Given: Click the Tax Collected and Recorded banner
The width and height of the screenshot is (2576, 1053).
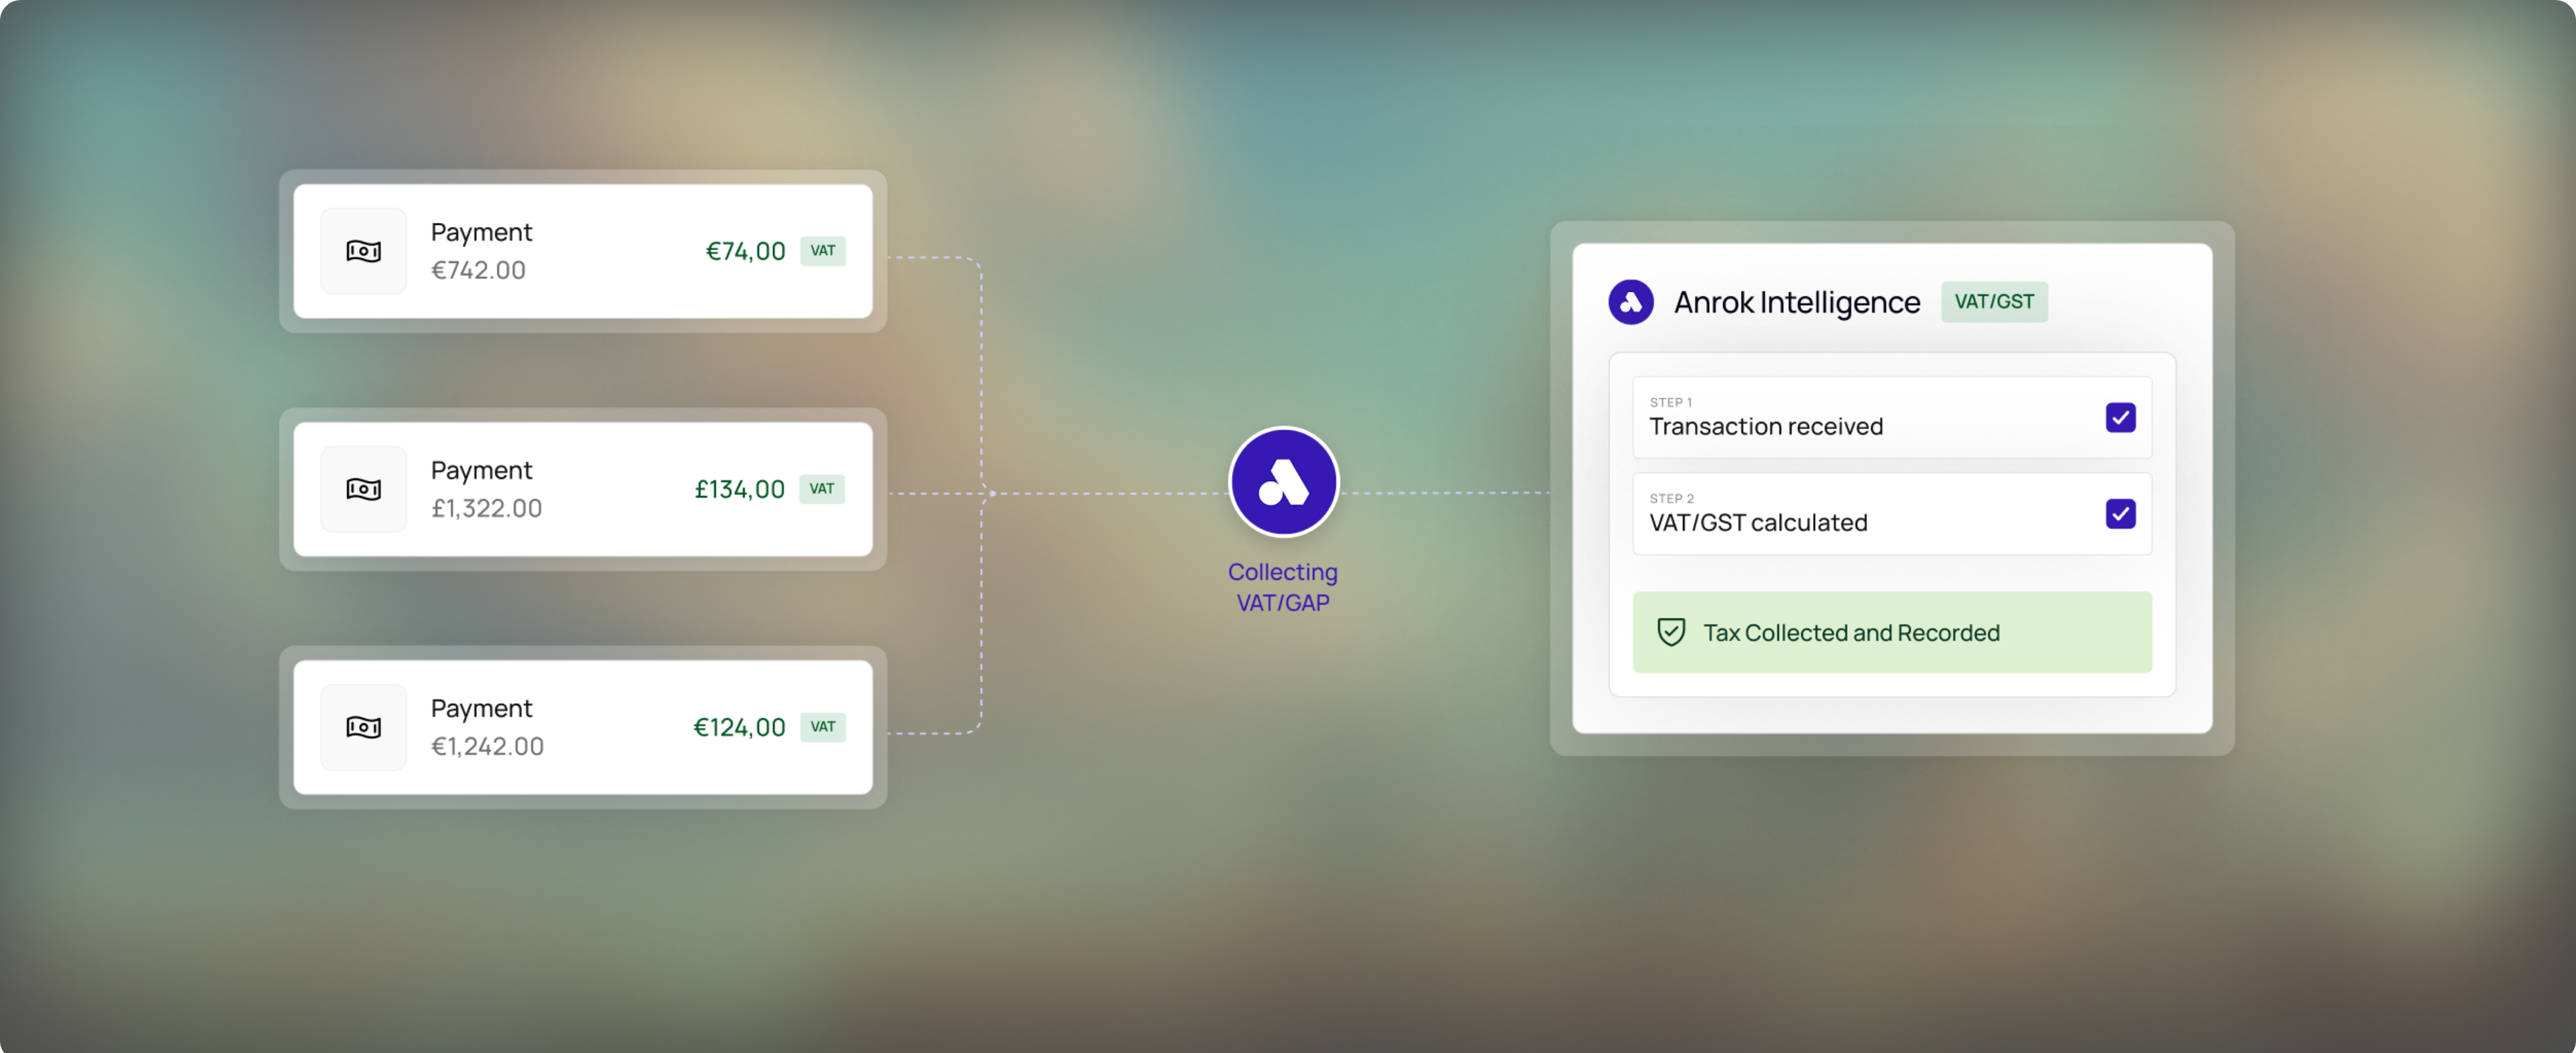Looking at the screenshot, I should pyautogui.click(x=1892, y=632).
